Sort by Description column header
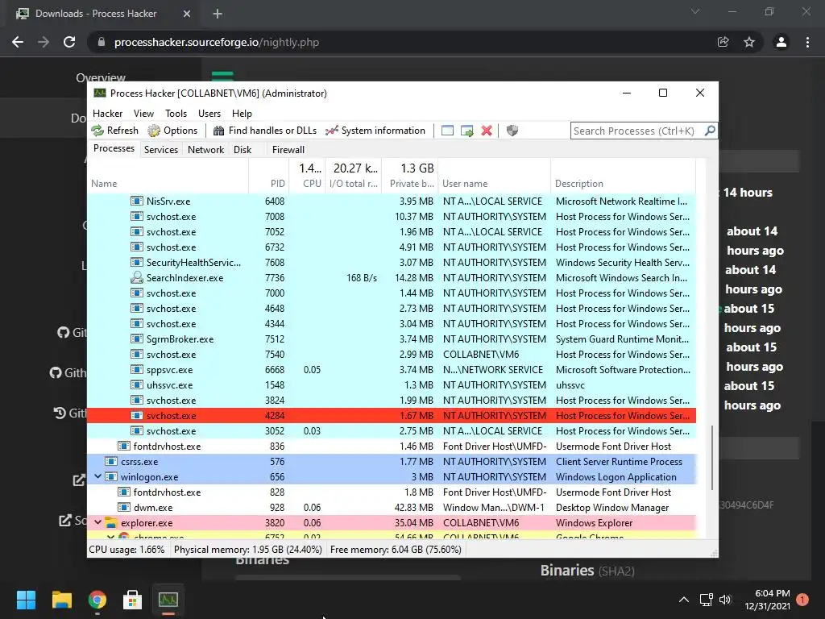Viewport: 825px width, 619px height. (x=623, y=184)
